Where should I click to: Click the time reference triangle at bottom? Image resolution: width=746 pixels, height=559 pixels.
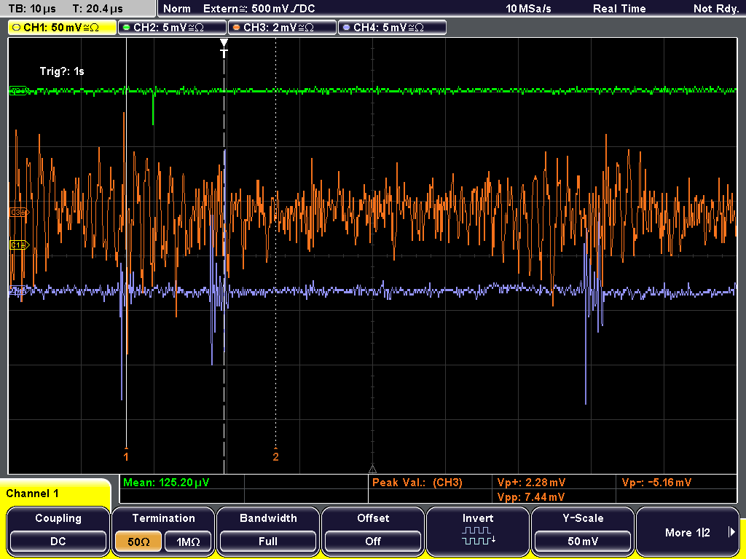click(372, 469)
